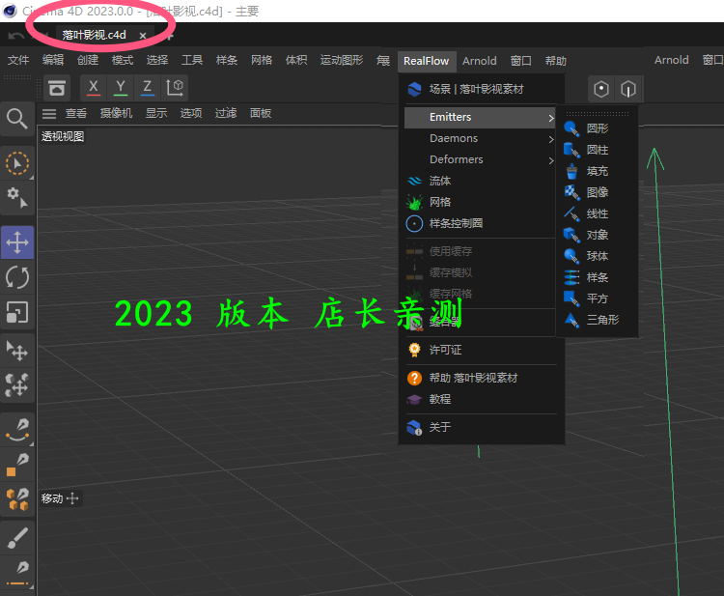Expand the Daemons submenu

[x=480, y=138]
